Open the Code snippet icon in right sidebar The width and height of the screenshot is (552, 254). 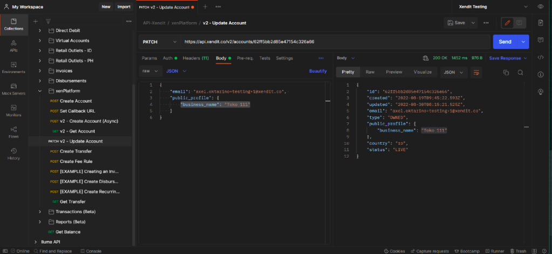pos(541,57)
